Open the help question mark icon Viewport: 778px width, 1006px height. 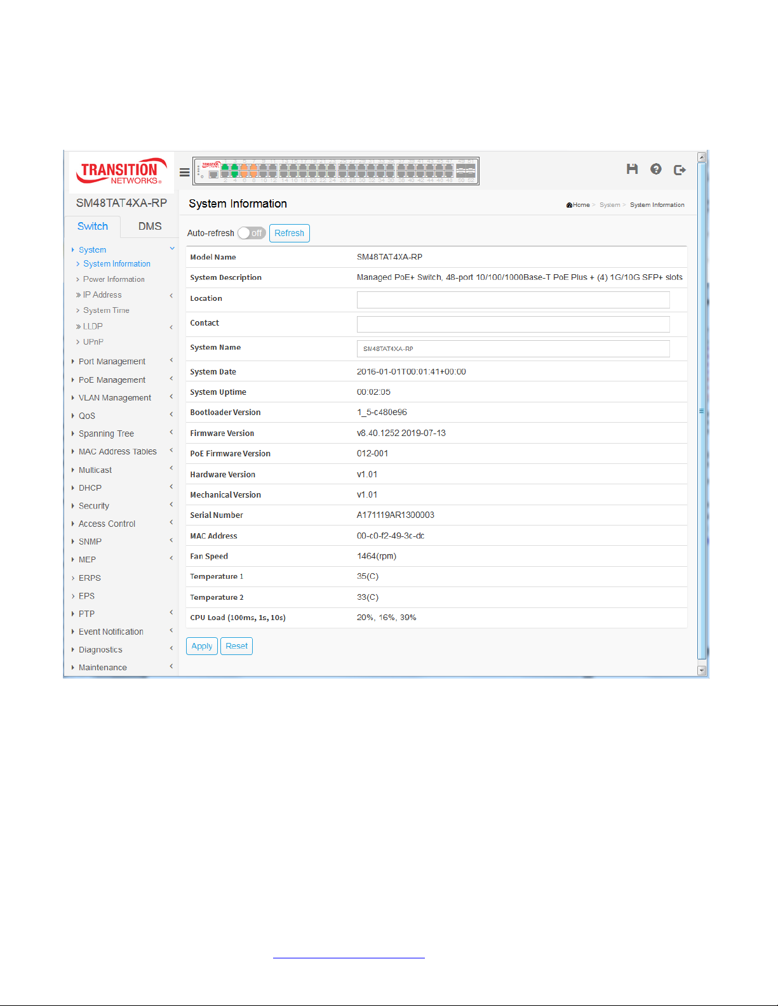click(656, 169)
